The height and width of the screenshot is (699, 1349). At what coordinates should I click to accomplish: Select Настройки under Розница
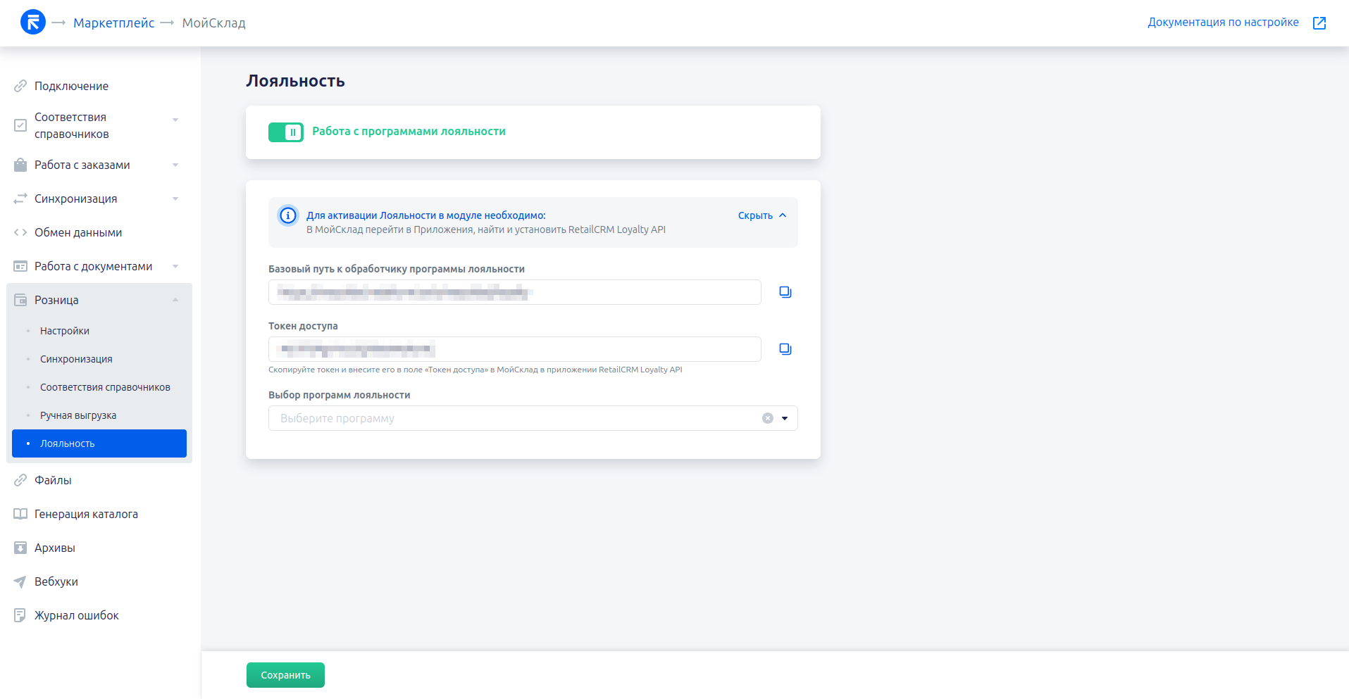point(65,331)
